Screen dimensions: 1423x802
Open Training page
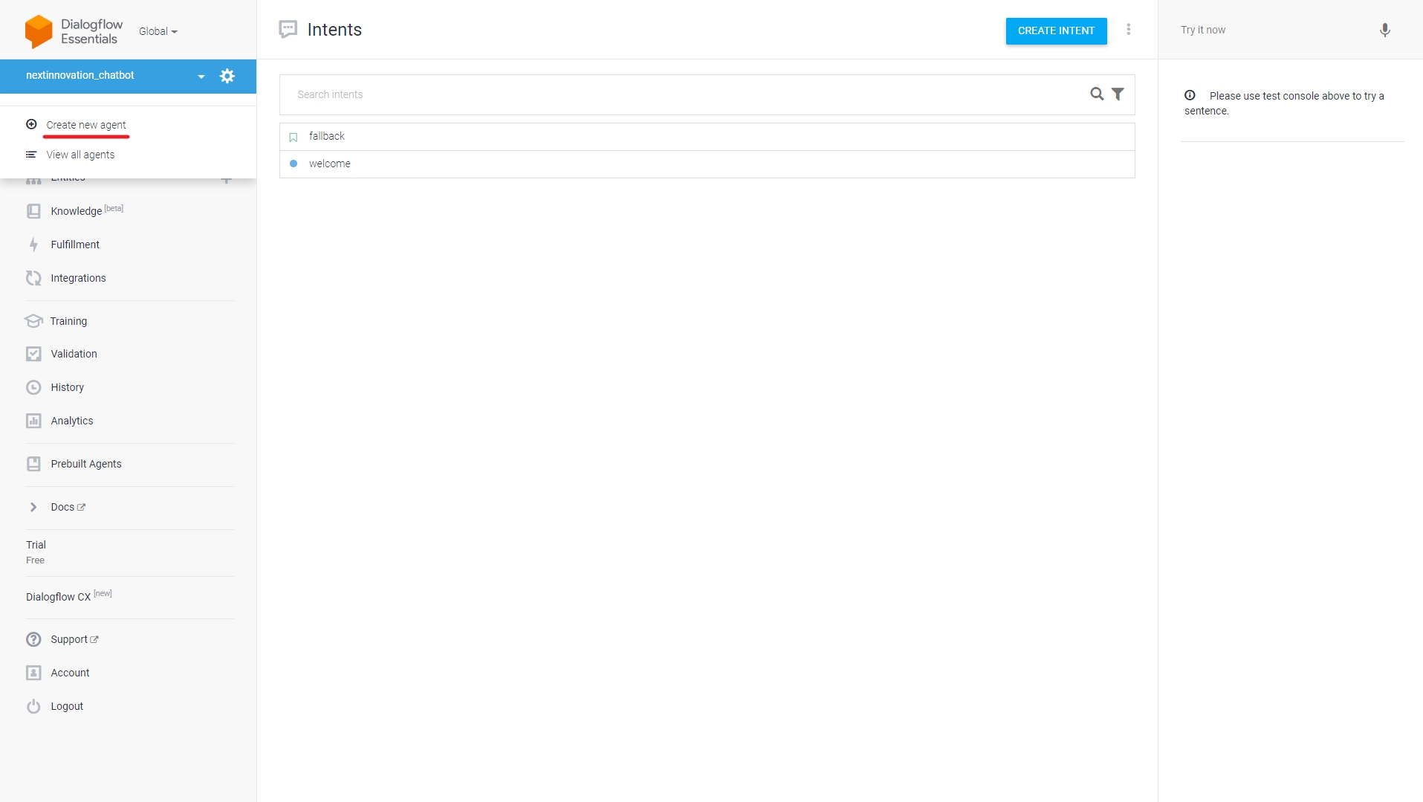point(68,321)
